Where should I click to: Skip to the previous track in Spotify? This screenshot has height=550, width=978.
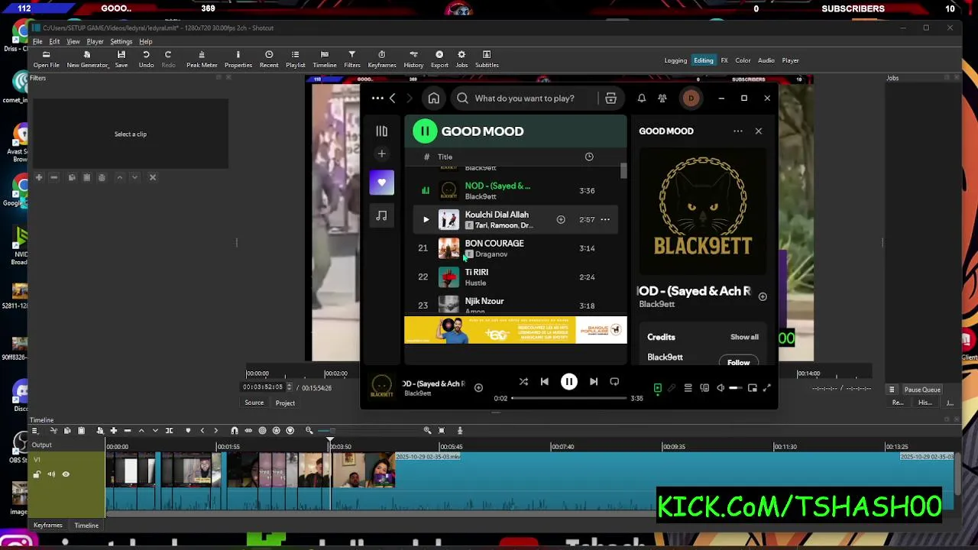point(544,381)
